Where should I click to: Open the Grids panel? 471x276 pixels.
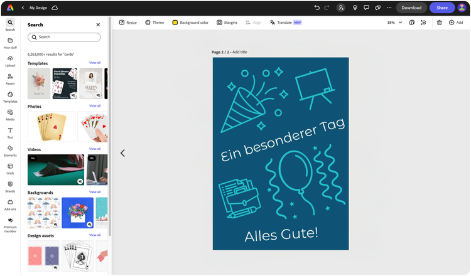click(x=10, y=169)
